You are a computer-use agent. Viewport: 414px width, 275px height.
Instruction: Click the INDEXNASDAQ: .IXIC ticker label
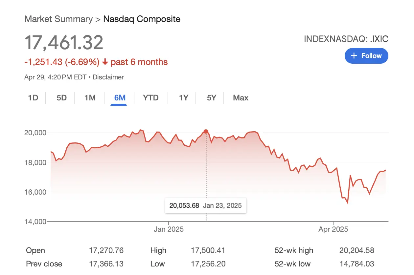click(x=346, y=39)
